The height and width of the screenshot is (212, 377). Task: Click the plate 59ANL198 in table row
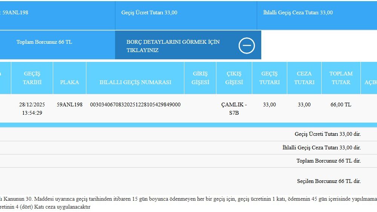69,104
